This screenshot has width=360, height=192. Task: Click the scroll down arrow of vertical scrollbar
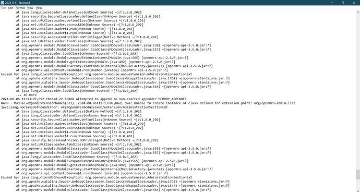pyautogui.click(x=358, y=190)
